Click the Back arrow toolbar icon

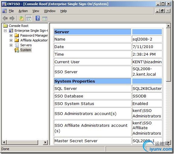pyautogui.click(x=5, y=18)
